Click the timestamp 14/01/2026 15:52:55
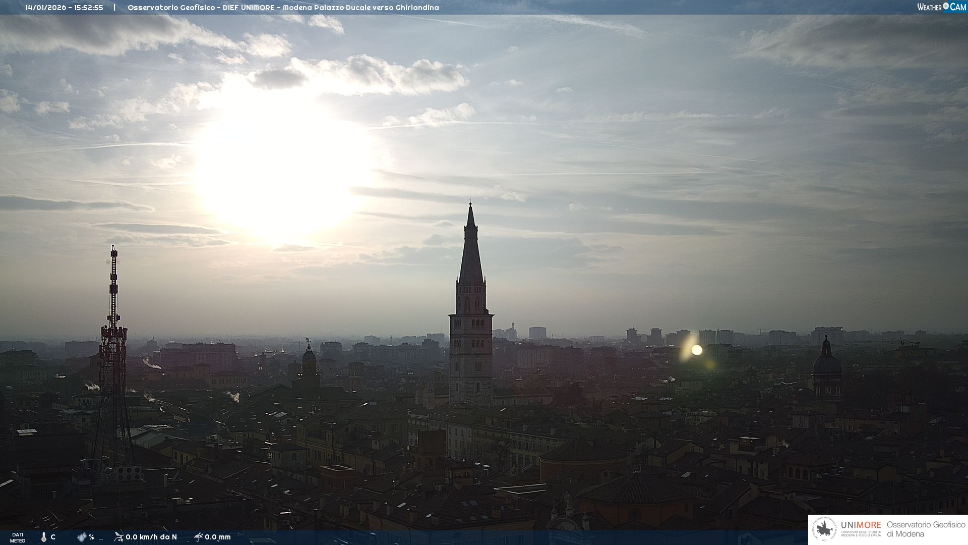 point(64,8)
